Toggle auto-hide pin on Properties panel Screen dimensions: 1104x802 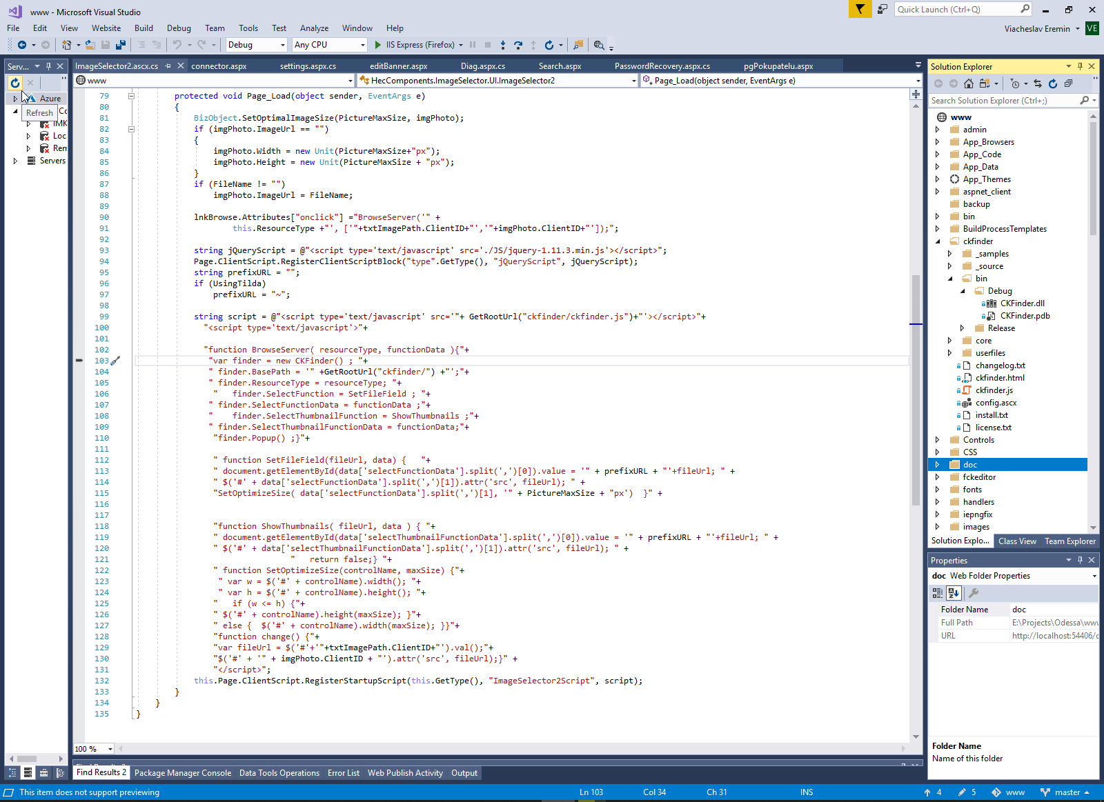click(x=1080, y=560)
